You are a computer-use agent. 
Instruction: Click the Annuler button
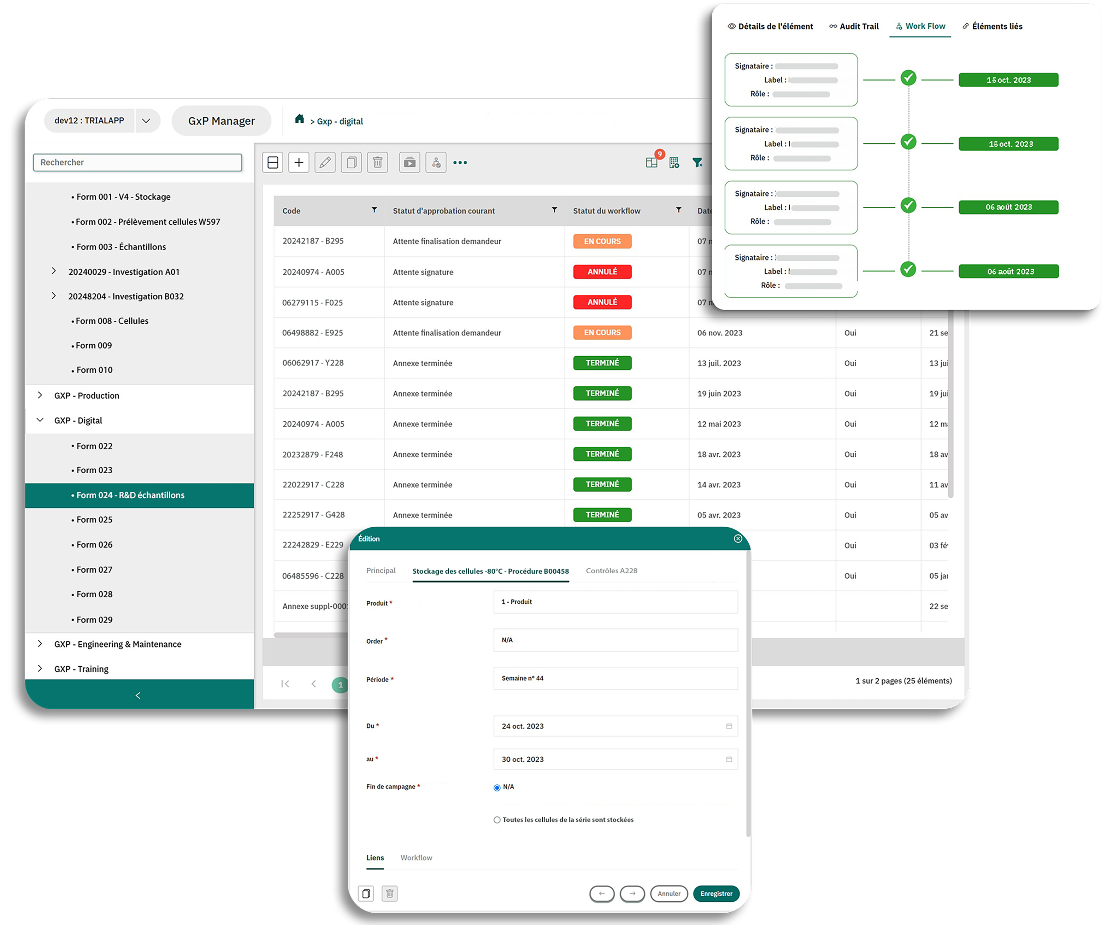[x=669, y=893]
